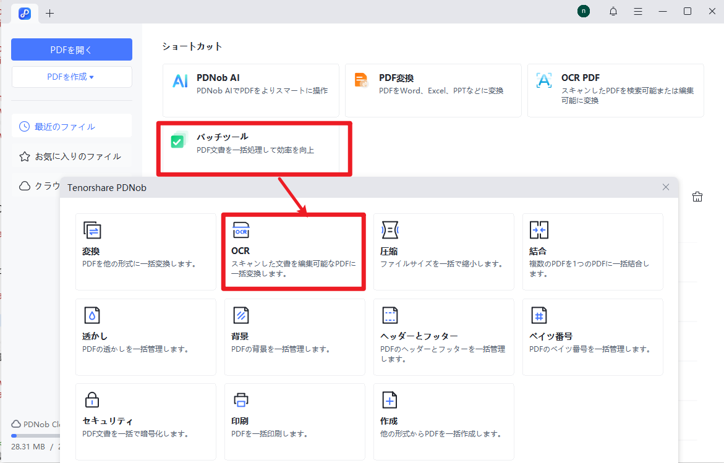Click the ベイツ番号 tile title

[551, 336]
